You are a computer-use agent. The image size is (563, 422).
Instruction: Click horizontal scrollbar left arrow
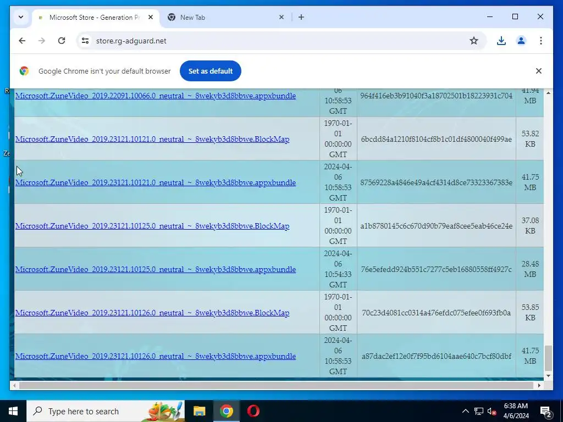click(x=14, y=385)
